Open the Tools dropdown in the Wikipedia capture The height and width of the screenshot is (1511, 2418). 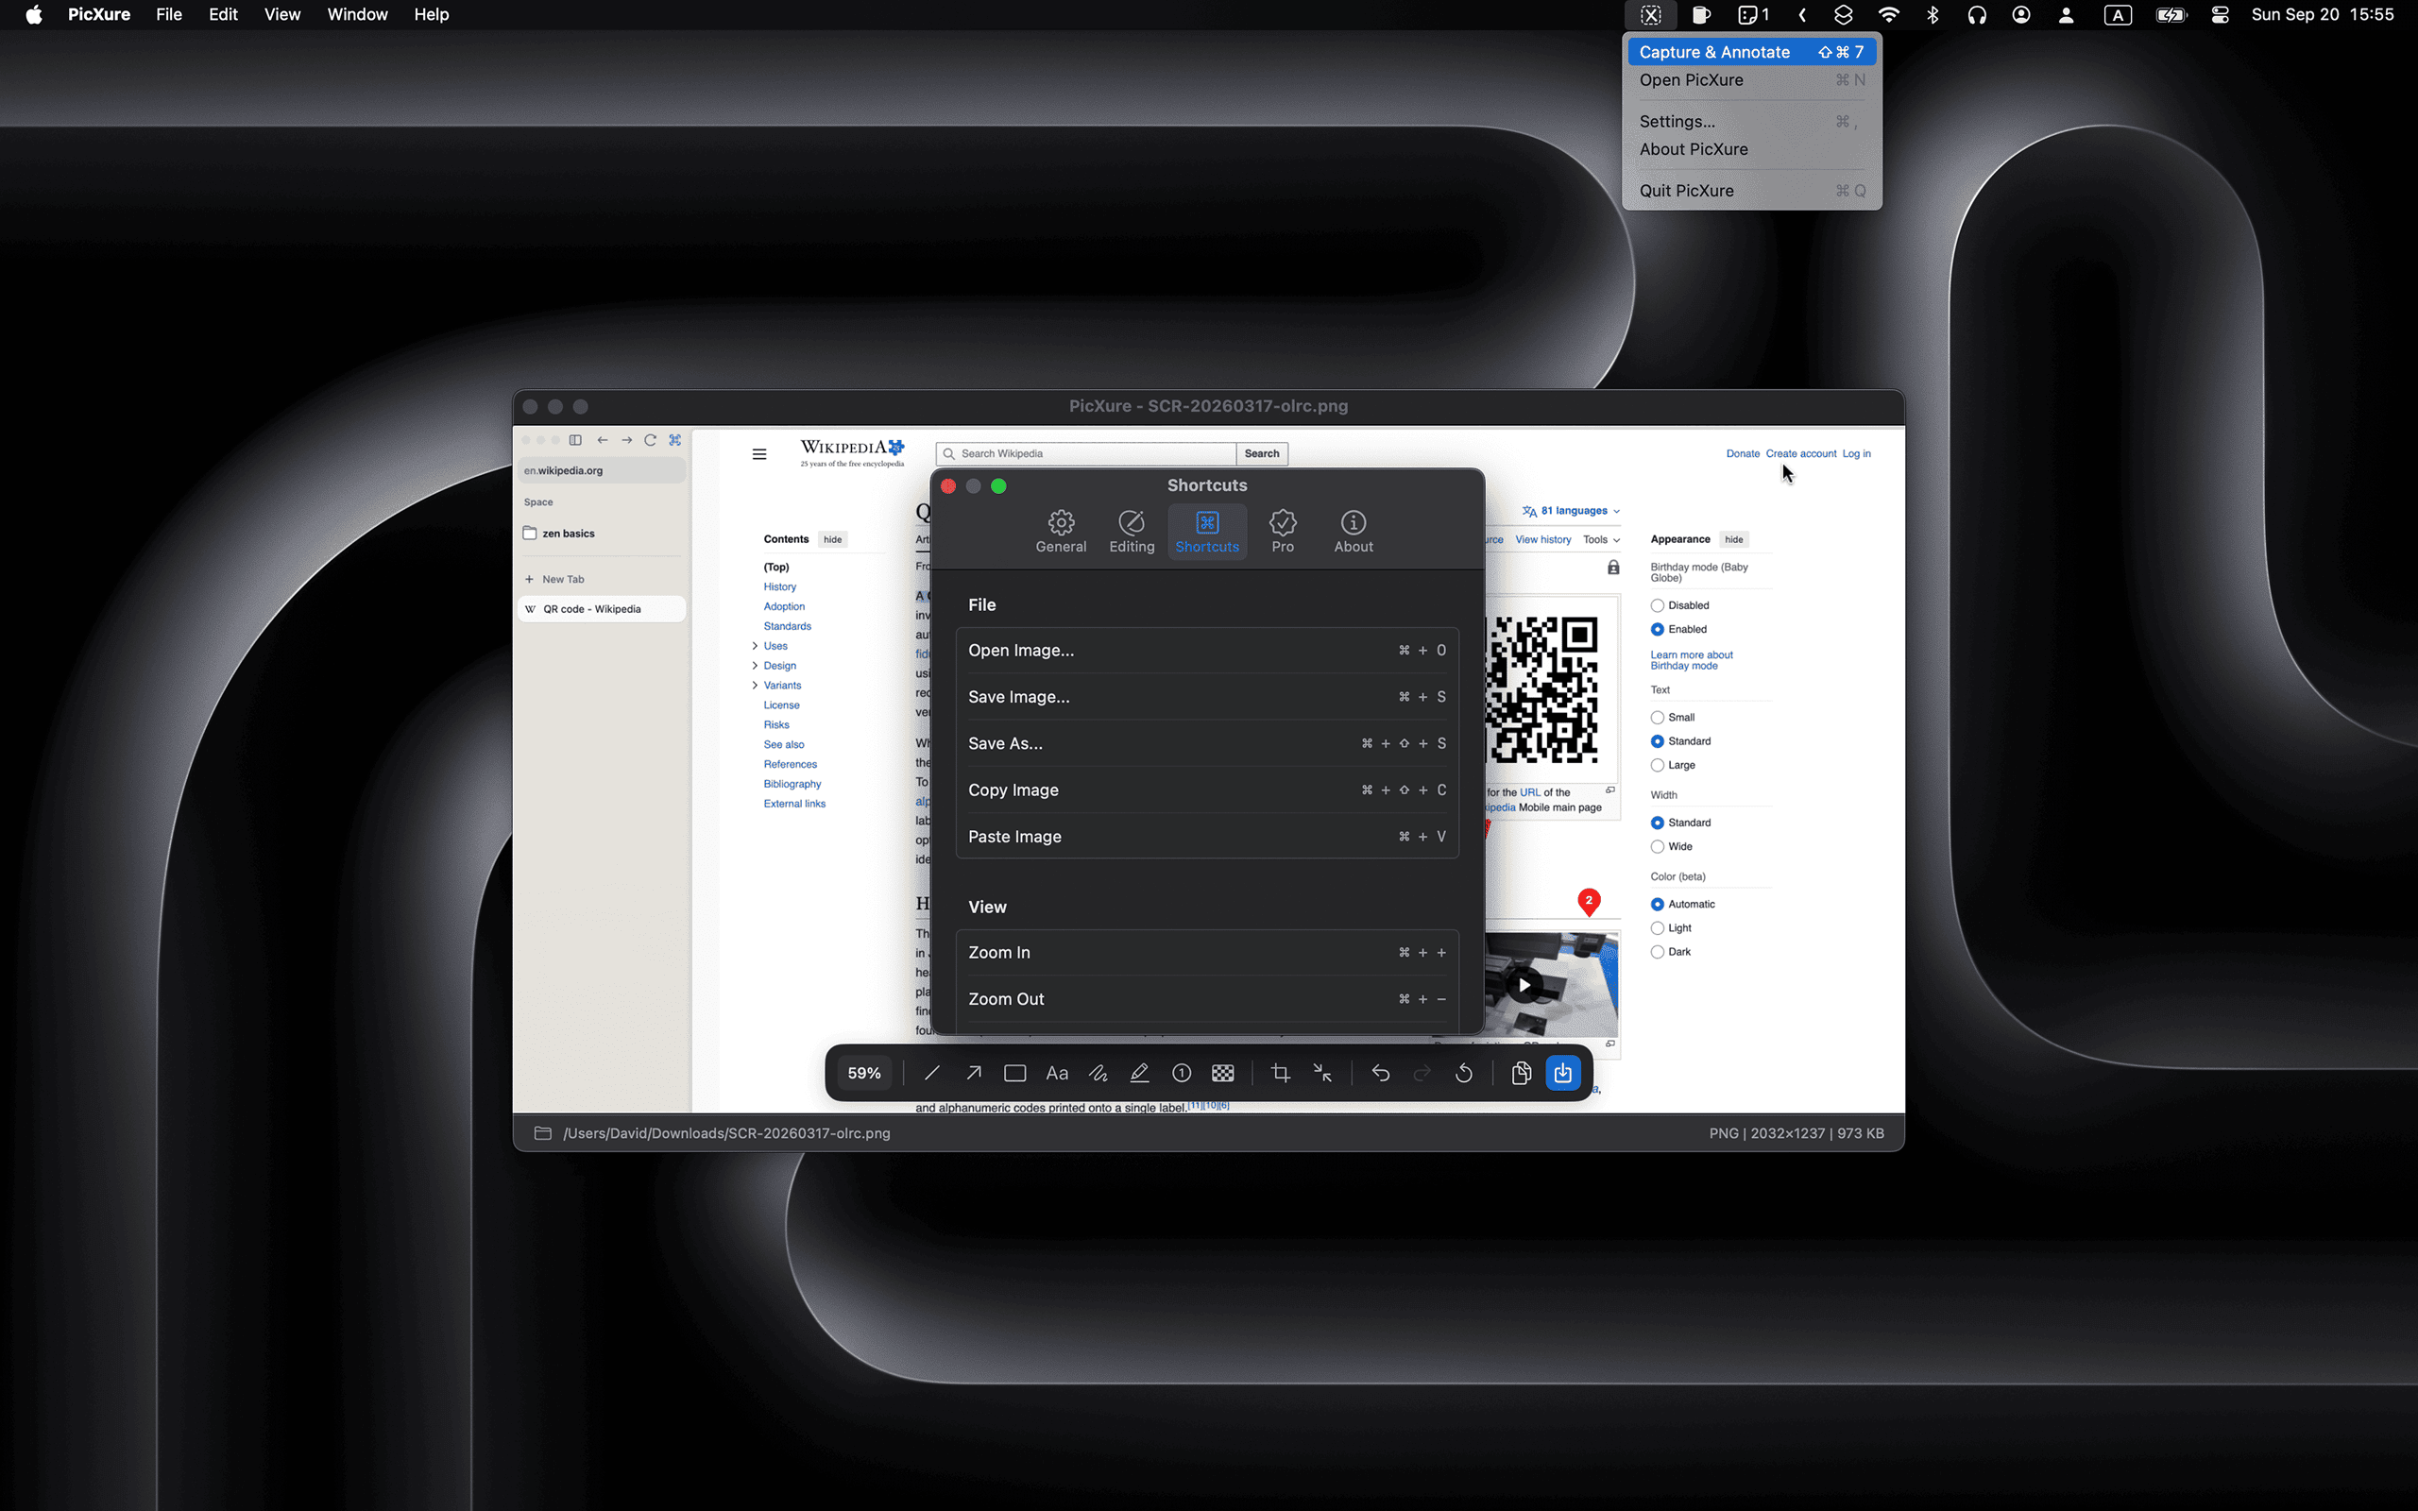click(x=1601, y=539)
